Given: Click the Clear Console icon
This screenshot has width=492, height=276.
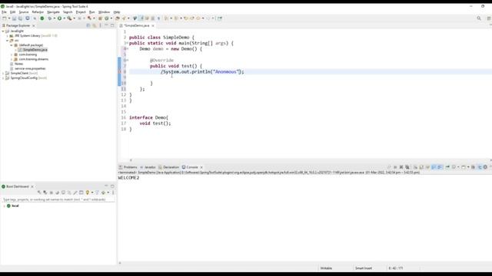Looking at the screenshot, I should (x=416, y=167).
